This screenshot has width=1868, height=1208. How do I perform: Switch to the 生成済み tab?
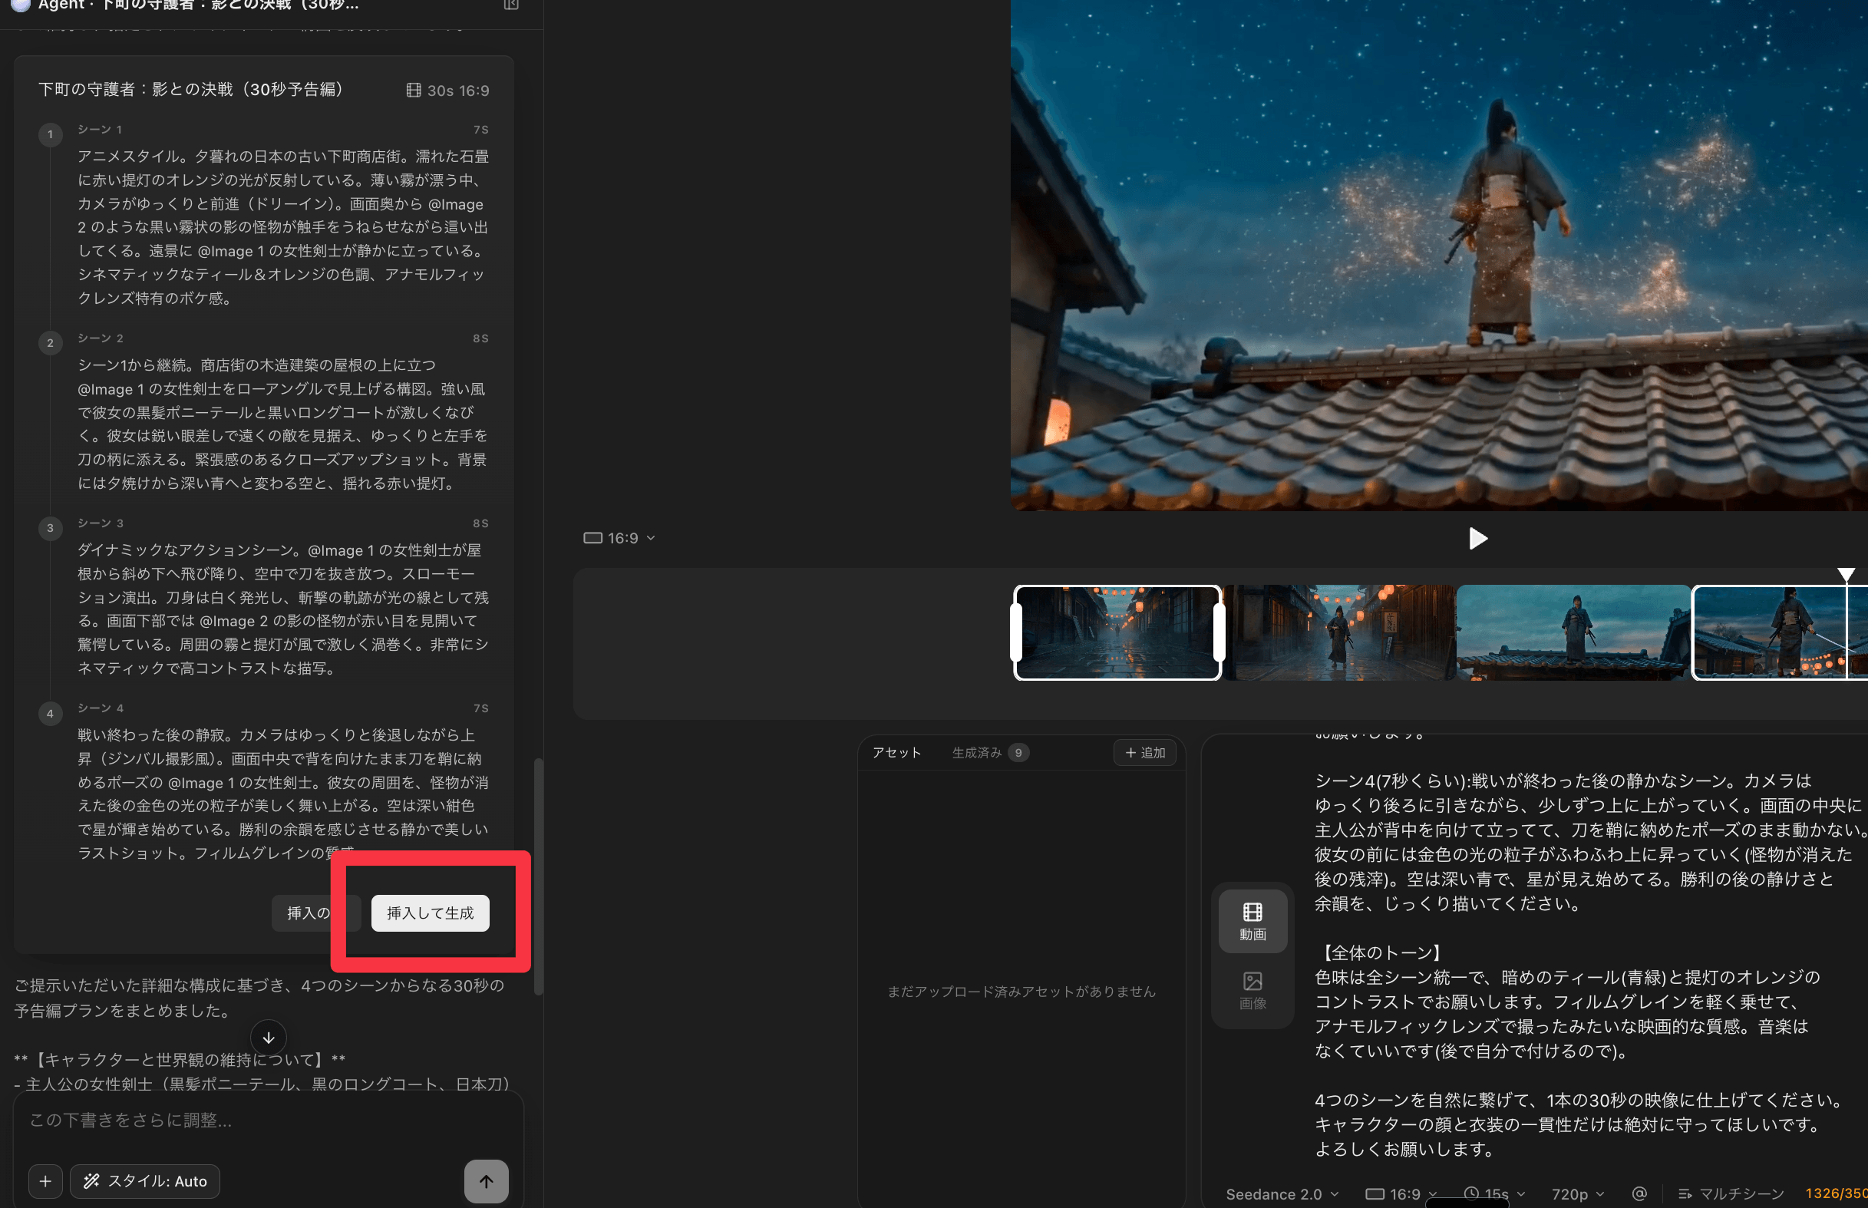coord(976,752)
